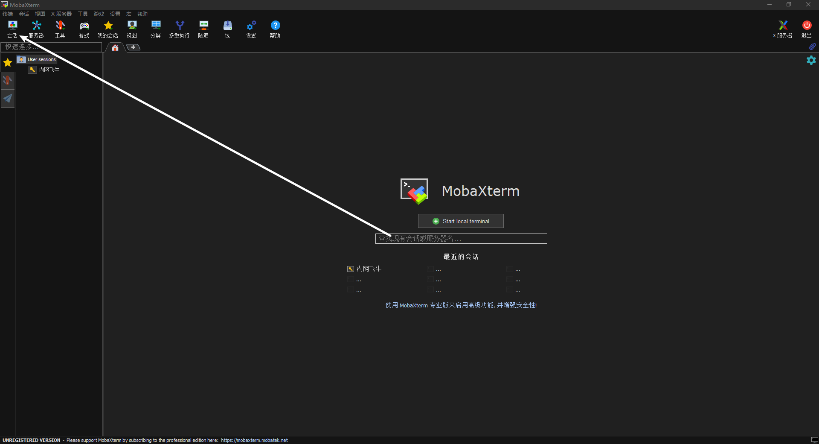The width and height of the screenshot is (819, 444).
Task: Open the 宏 menu
Action: pyautogui.click(x=129, y=14)
